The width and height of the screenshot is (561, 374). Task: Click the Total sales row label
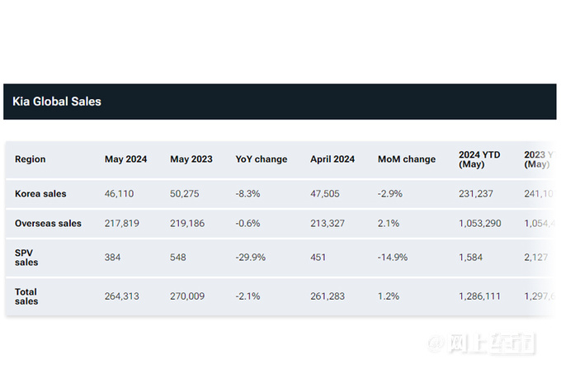point(26,296)
